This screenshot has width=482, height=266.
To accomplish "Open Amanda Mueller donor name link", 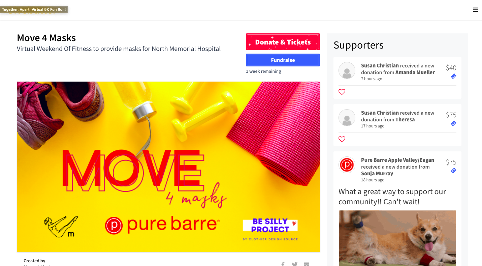I will tap(415, 72).
